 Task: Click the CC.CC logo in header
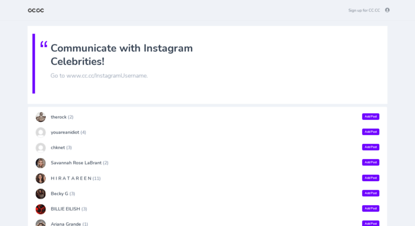pos(36,10)
